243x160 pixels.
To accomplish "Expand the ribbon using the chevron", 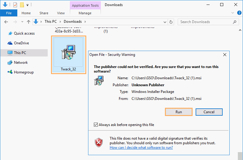I will pyautogui.click(x=232, y=13).
